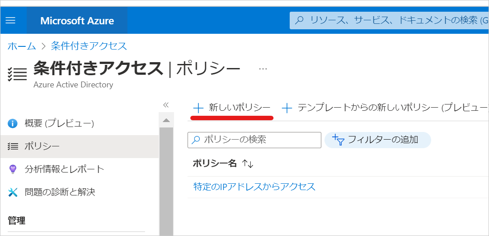Click the search magnifier icon in top bar
The width and height of the screenshot is (489, 236).
[x=299, y=21]
